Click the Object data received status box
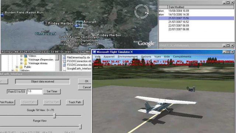The width and height of the screenshot is (236, 133). [x=43, y=81]
